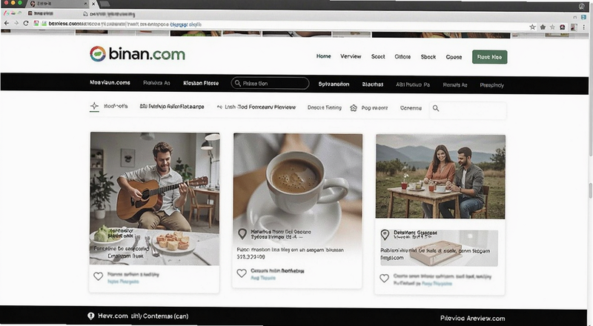Click the browser address bar

click(x=280, y=24)
